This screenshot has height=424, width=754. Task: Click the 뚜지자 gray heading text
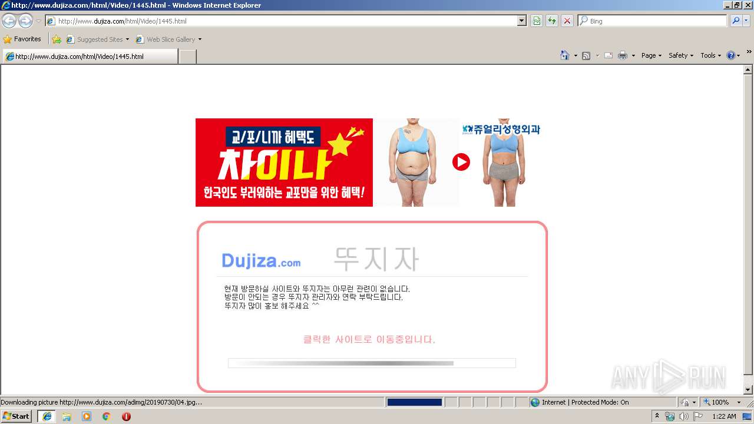[x=376, y=259]
